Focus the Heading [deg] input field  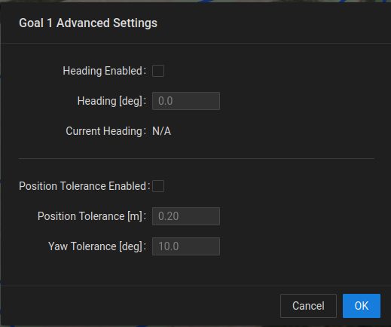tap(186, 101)
